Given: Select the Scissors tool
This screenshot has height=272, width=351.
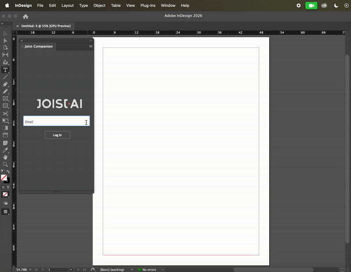Looking at the screenshot, I should (x=5, y=113).
